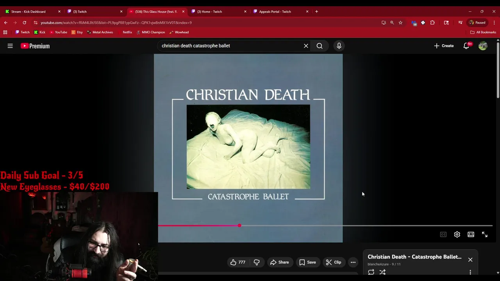Like the video with thumbs up

pyautogui.click(x=238, y=262)
